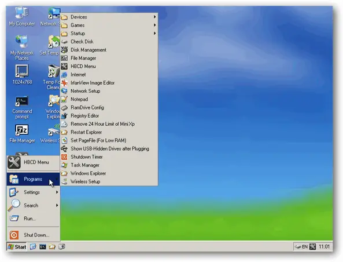Click the IrfanView red star icon
The height and width of the screenshot is (262, 343).
[64, 83]
